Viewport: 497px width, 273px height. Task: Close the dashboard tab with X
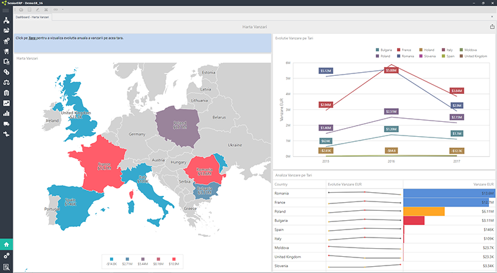492,17
